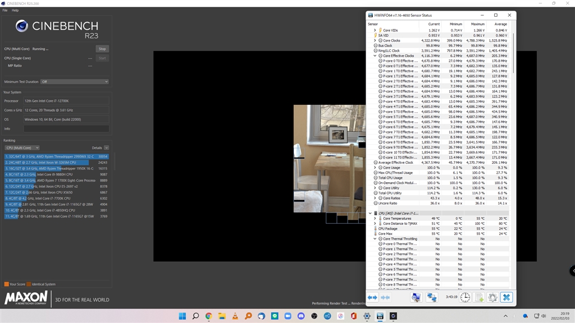
Task: Expand Core Temperatures sensor group
Action: (x=375, y=218)
